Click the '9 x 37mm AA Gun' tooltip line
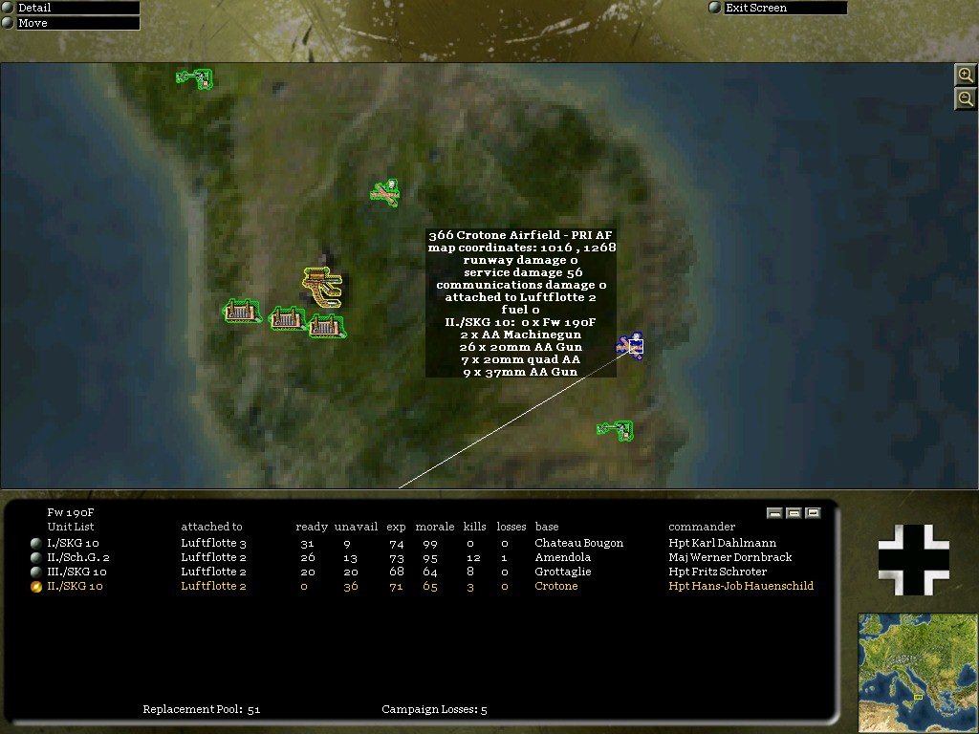The width and height of the screenshot is (979, 734). click(x=520, y=372)
